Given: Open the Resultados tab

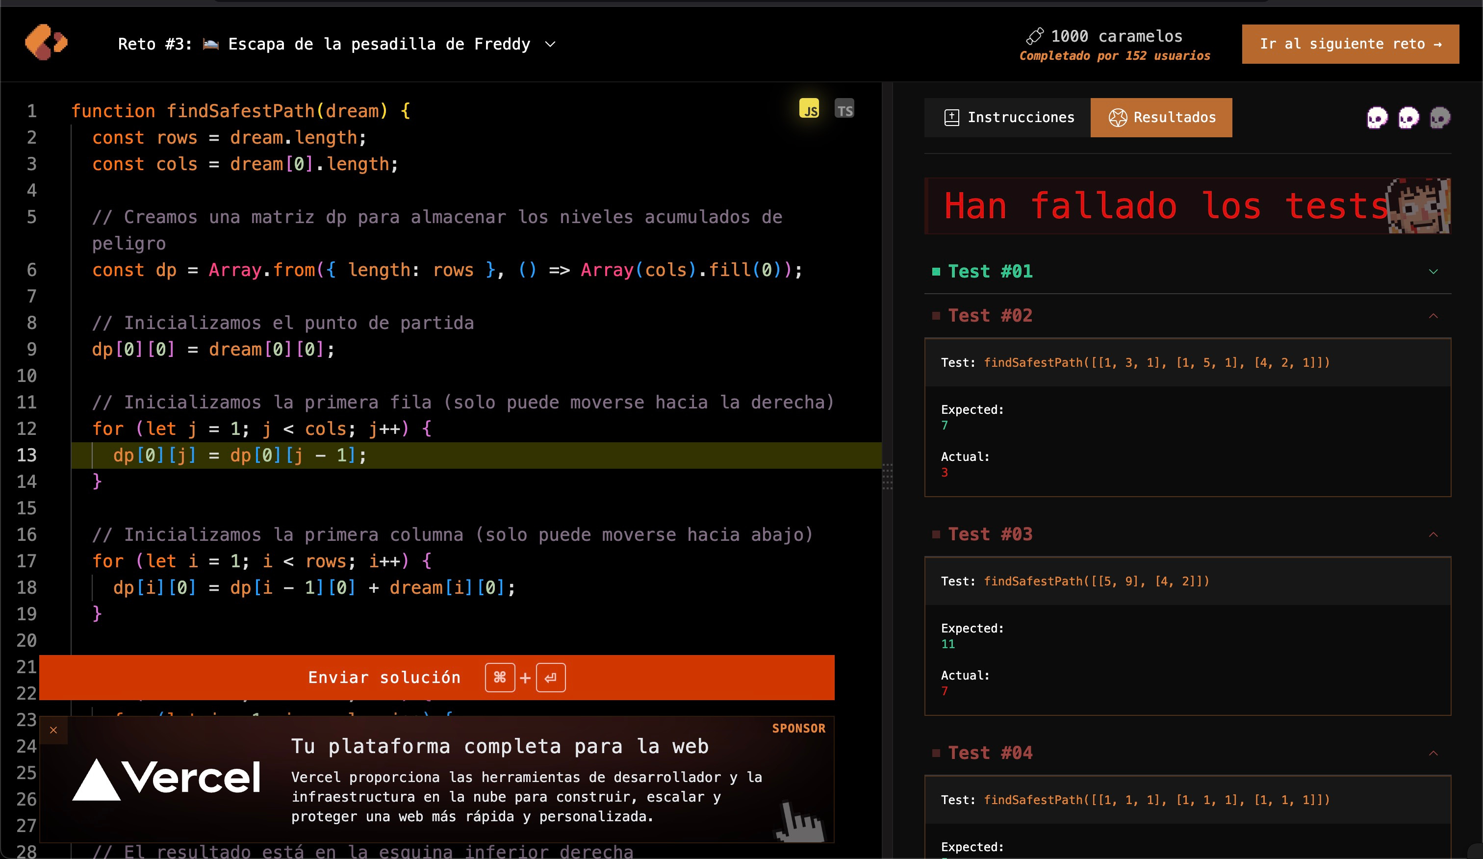Looking at the screenshot, I should click(x=1161, y=117).
